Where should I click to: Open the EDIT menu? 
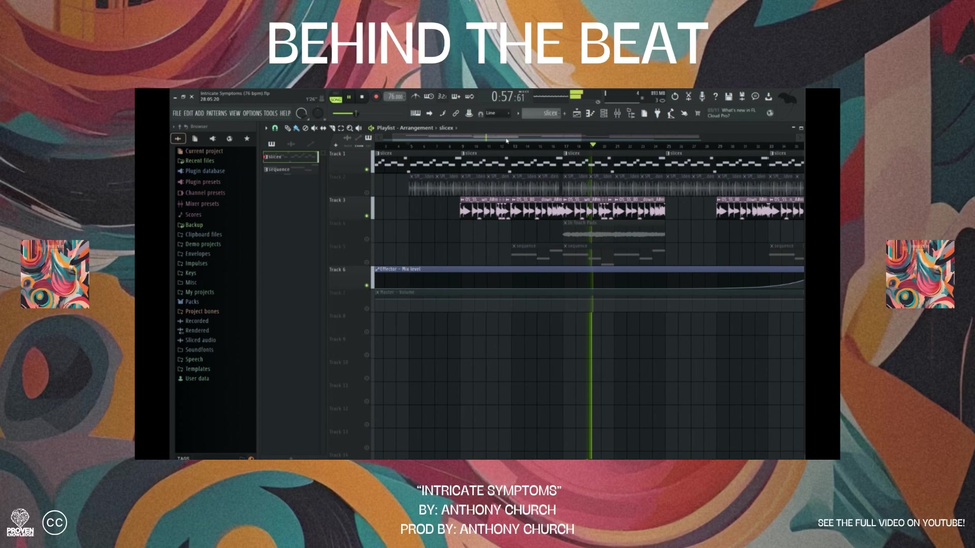(188, 114)
